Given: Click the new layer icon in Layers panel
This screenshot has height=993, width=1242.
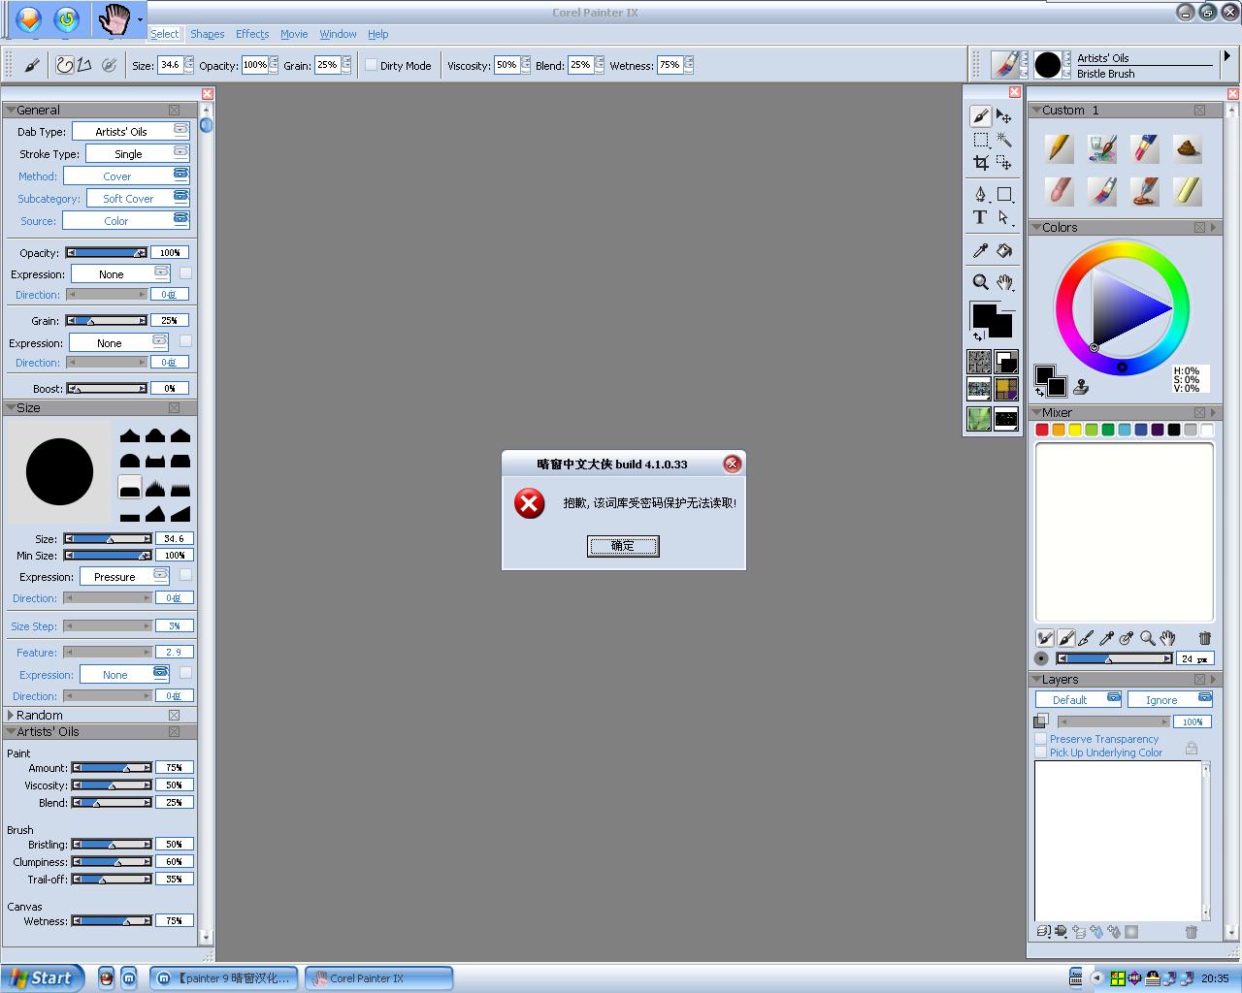Looking at the screenshot, I should (1079, 932).
